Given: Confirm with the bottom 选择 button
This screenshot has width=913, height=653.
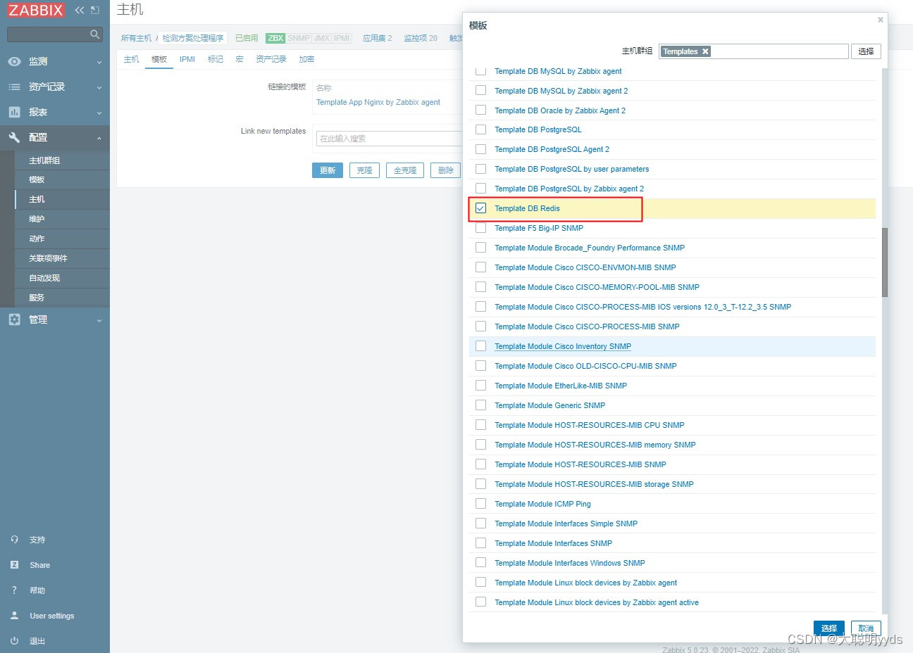Looking at the screenshot, I should (x=829, y=628).
